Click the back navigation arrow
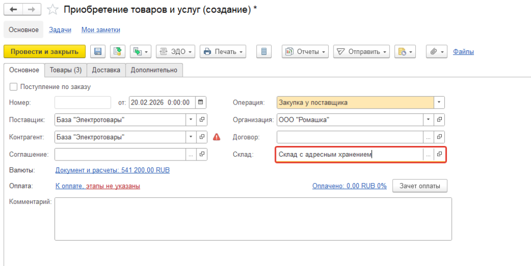The image size is (531, 266). [x=13, y=9]
